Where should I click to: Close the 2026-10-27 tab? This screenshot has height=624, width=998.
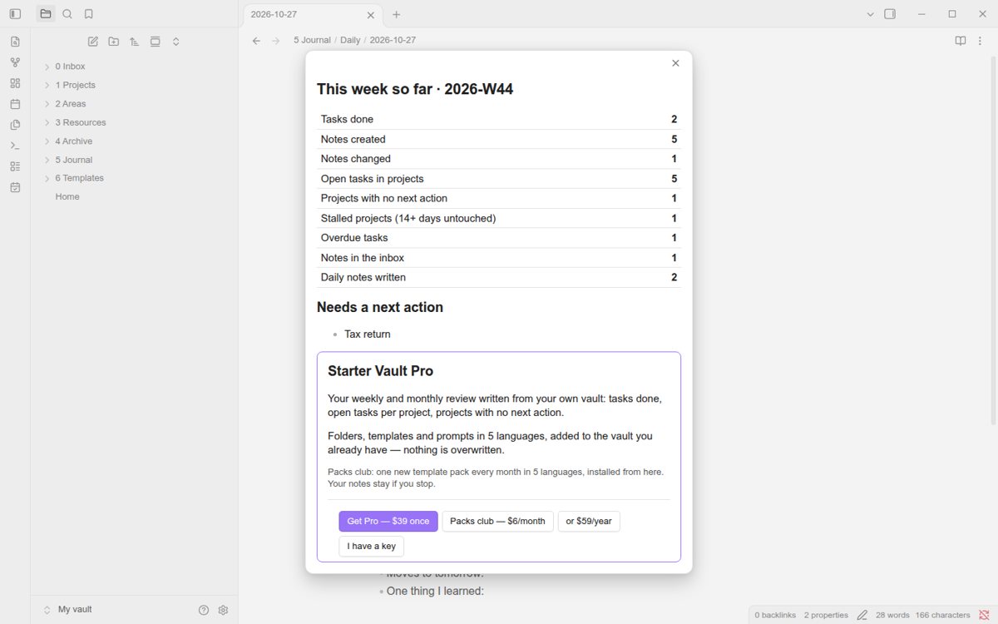pos(371,14)
